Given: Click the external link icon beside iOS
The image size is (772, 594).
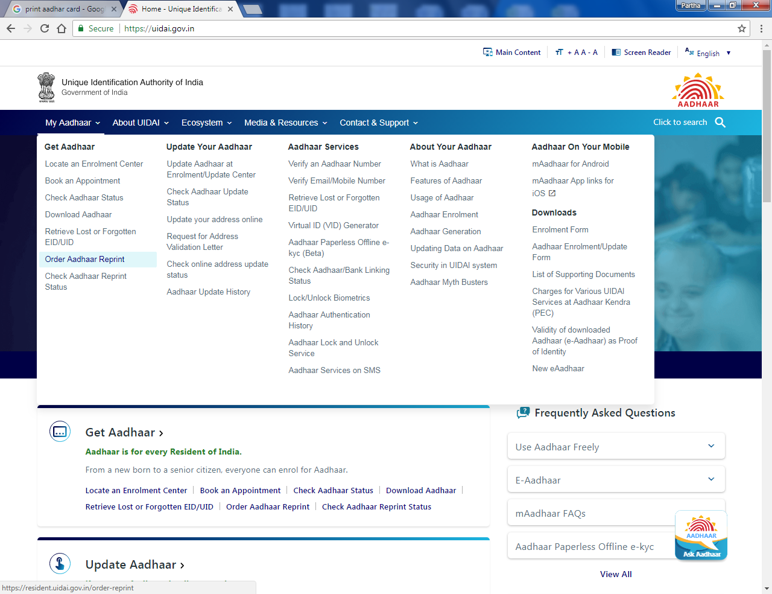Looking at the screenshot, I should click(x=552, y=193).
